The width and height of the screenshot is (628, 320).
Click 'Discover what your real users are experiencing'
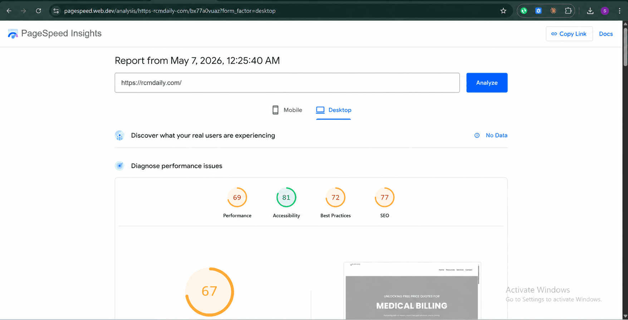tap(203, 136)
